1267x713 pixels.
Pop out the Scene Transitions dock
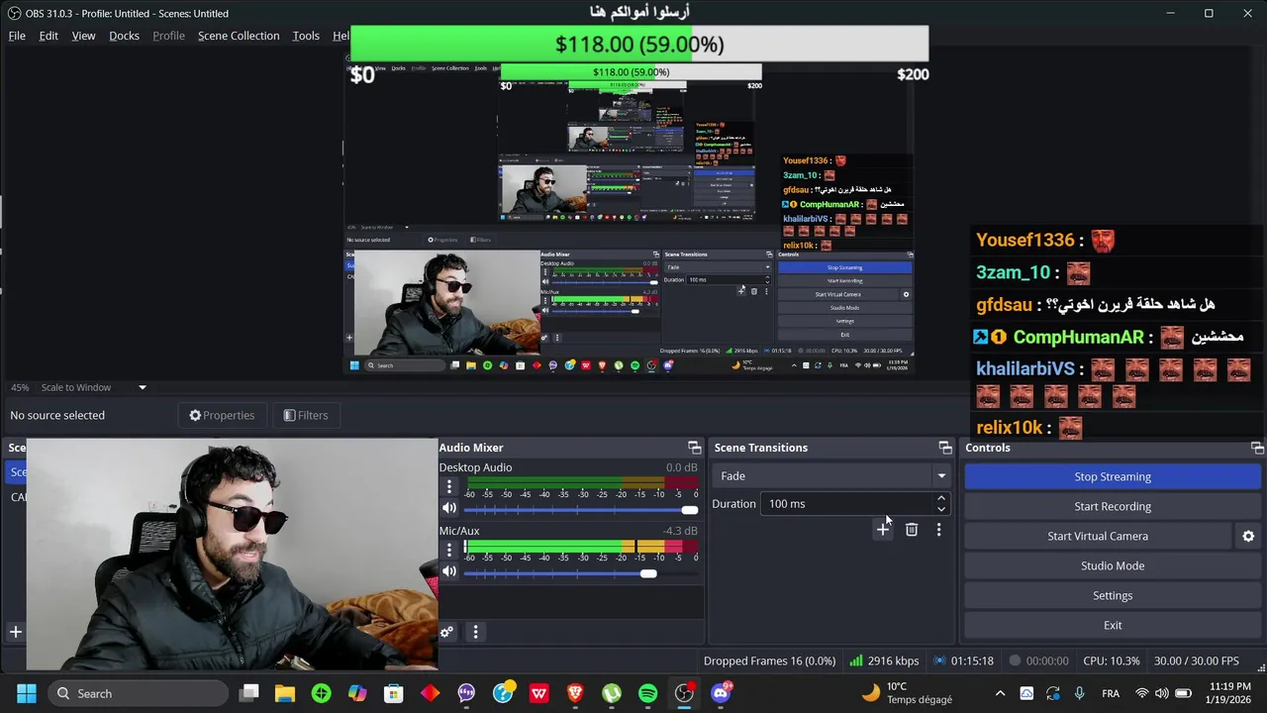(944, 448)
